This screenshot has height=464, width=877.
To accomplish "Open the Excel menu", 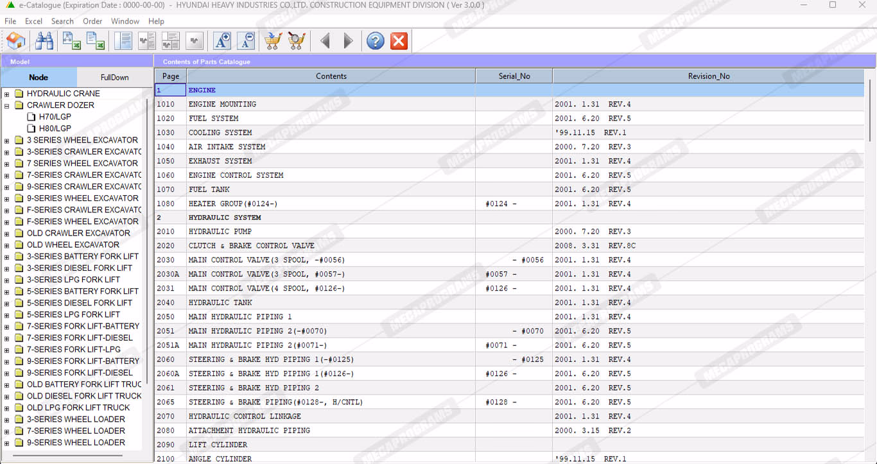I will (x=33, y=21).
